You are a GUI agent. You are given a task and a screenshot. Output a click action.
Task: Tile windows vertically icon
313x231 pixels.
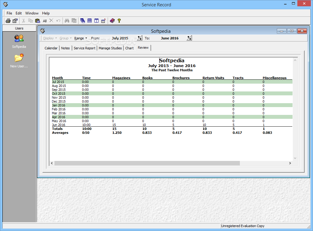[x=96, y=20]
